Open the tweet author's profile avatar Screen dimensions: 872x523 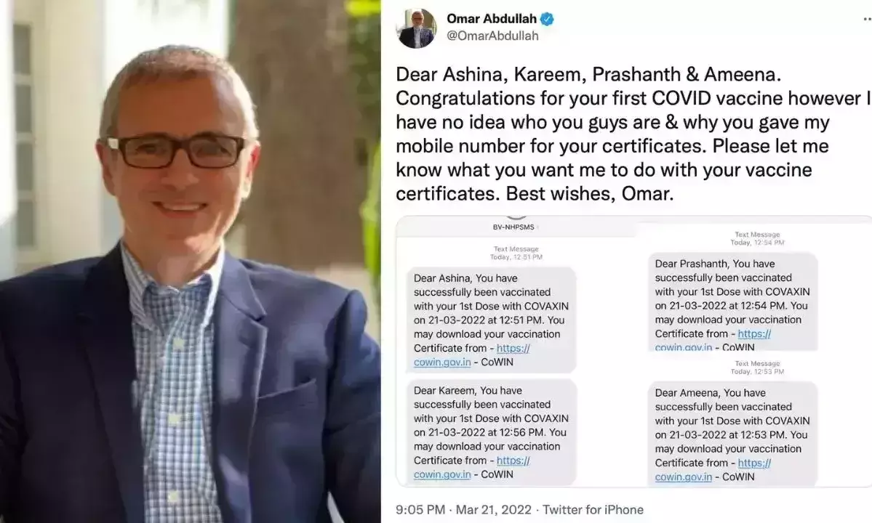tap(417, 28)
